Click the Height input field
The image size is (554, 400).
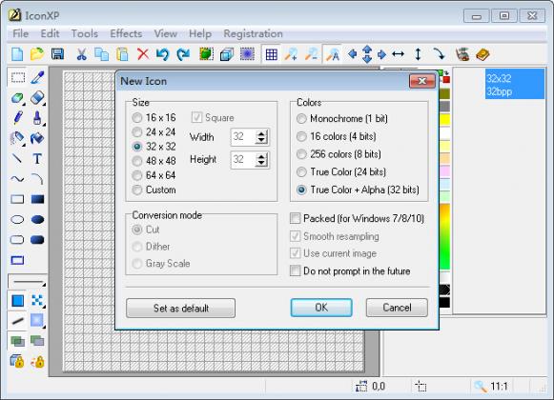point(243,160)
